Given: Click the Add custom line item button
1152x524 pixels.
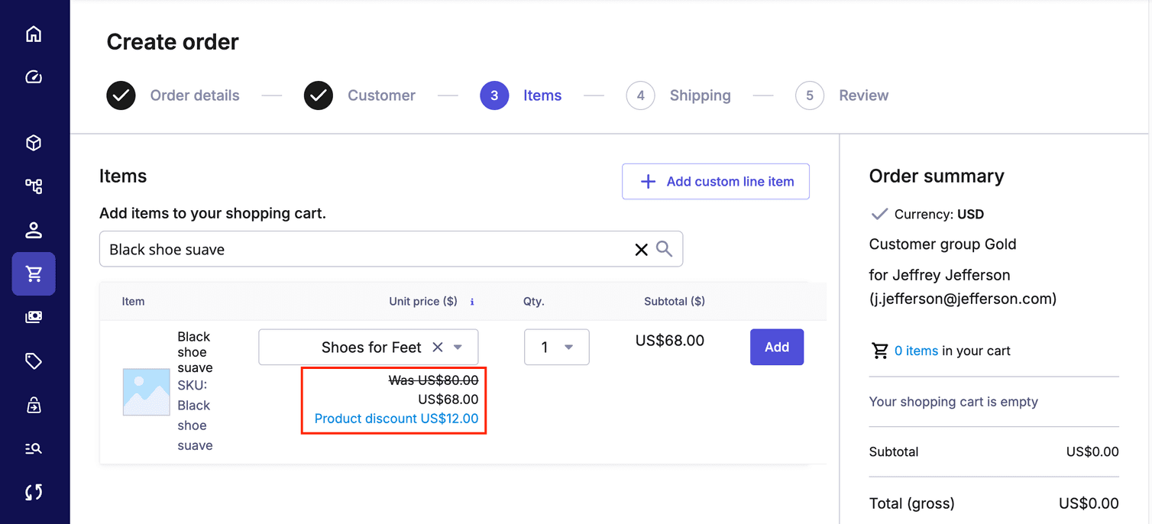Looking at the screenshot, I should pos(715,181).
